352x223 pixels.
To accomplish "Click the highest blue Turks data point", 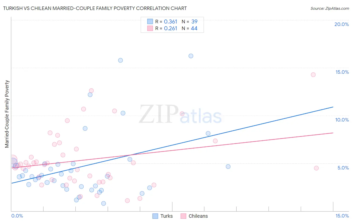I will pyautogui.click(x=191, y=56).
